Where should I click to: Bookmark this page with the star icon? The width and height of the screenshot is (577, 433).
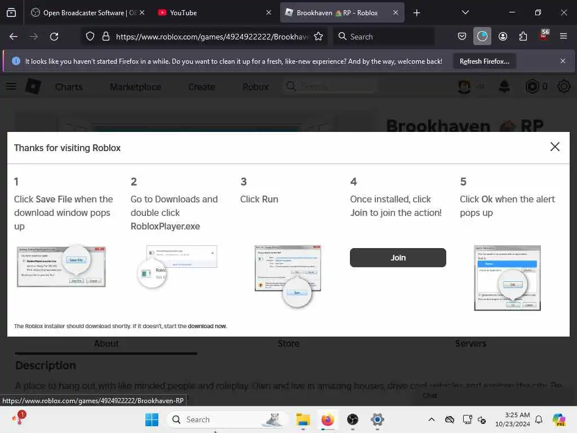point(318,37)
